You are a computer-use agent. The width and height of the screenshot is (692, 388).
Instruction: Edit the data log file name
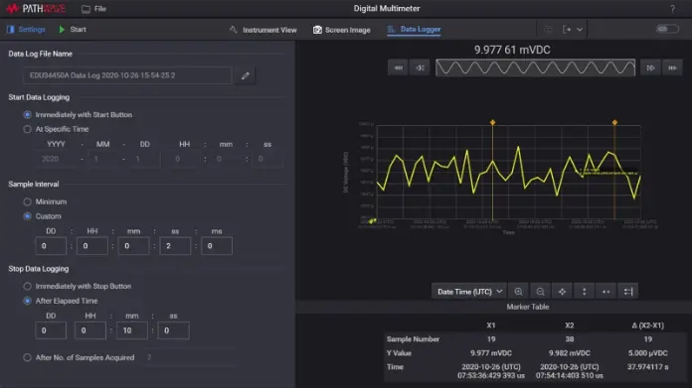click(x=246, y=75)
